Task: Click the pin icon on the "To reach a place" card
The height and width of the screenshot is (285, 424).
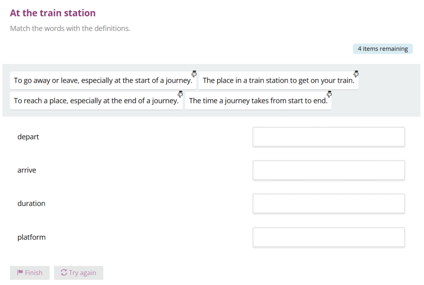Action: click(x=180, y=94)
